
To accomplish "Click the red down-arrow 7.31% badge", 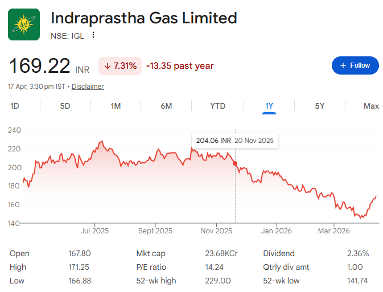I will click(120, 66).
